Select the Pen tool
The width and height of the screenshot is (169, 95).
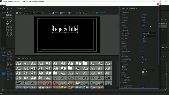pos(7,21)
